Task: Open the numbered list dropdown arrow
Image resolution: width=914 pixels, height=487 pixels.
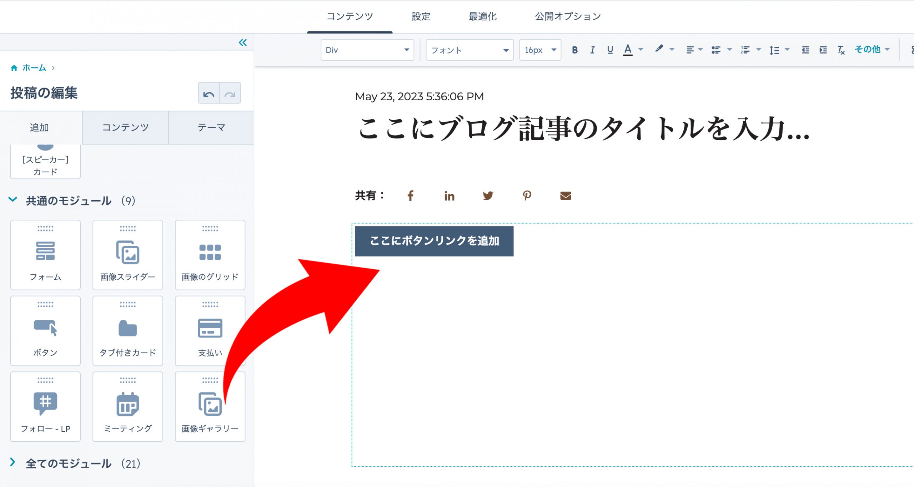Action: click(759, 50)
